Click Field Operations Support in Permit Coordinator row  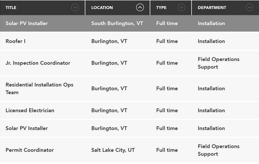point(218,150)
